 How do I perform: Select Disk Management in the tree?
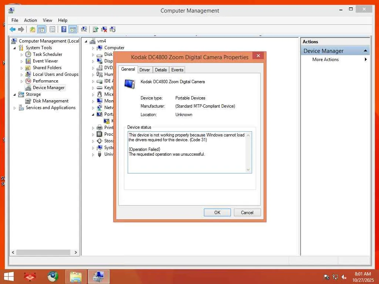50,101
